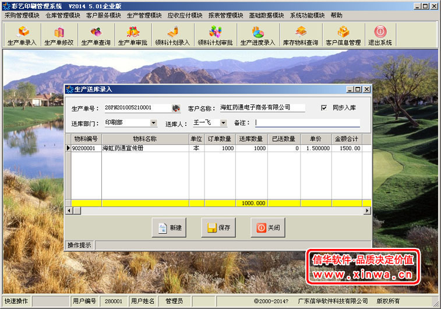441x309 pixels.
Task: Click user number 280001 in status bar
Action: point(114,301)
